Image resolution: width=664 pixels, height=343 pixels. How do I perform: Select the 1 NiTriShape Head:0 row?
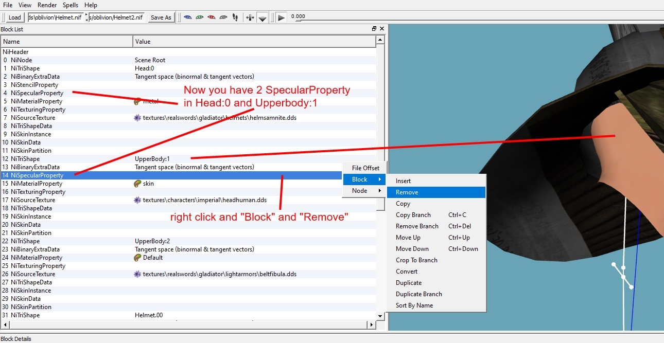point(188,68)
